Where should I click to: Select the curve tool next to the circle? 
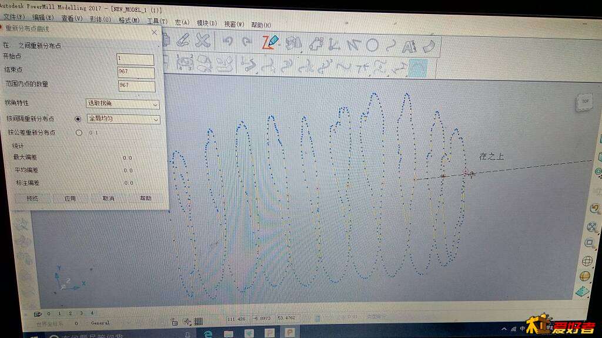click(x=390, y=46)
